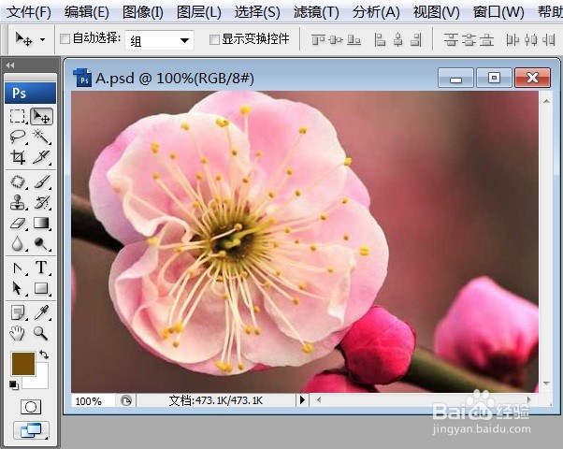Click Distribute vertical centers icon
Screen dimensions: 563x449
[x=469, y=39]
